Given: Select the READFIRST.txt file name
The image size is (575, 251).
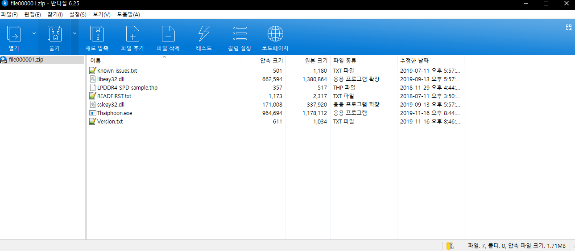Looking at the screenshot, I should click(x=114, y=96).
